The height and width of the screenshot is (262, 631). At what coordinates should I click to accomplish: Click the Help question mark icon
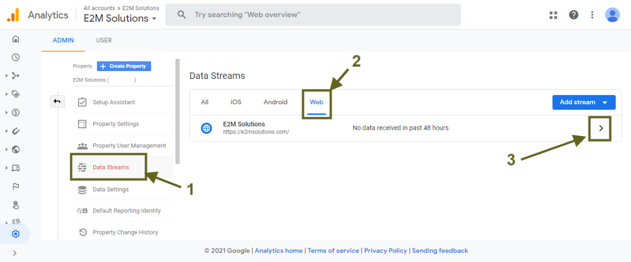pos(574,15)
